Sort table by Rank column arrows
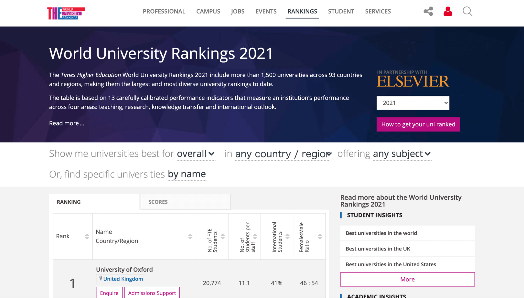 click(87, 237)
